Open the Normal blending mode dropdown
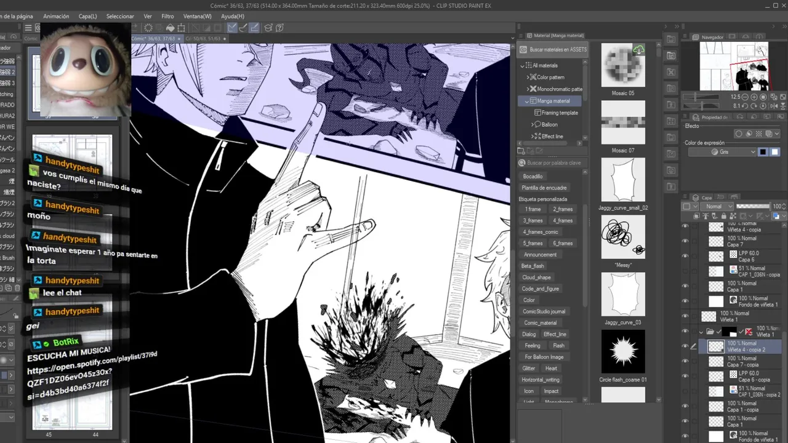This screenshot has height=443, width=788. click(x=717, y=206)
